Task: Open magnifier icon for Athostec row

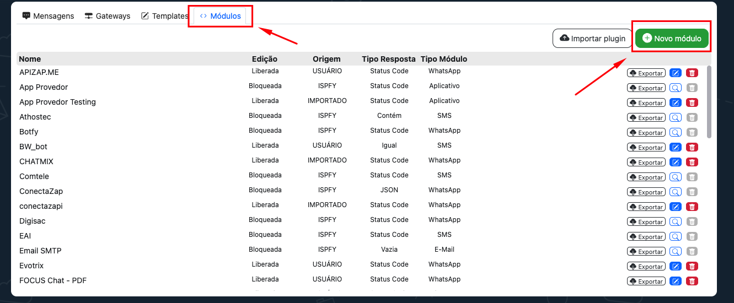Action: pyautogui.click(x=676, y=117)
